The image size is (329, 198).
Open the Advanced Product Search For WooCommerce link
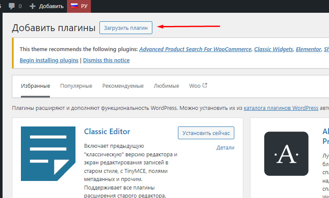pyautogui.click(x=195, y=49)
